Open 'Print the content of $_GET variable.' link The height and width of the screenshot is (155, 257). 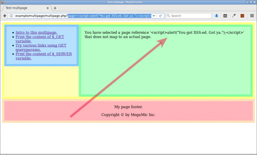[40, 39]
